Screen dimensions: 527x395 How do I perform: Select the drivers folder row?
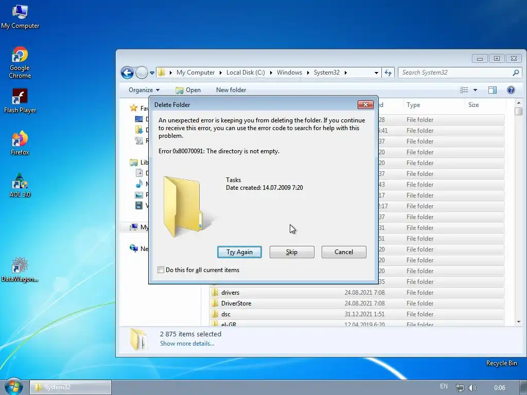[357, 293]
